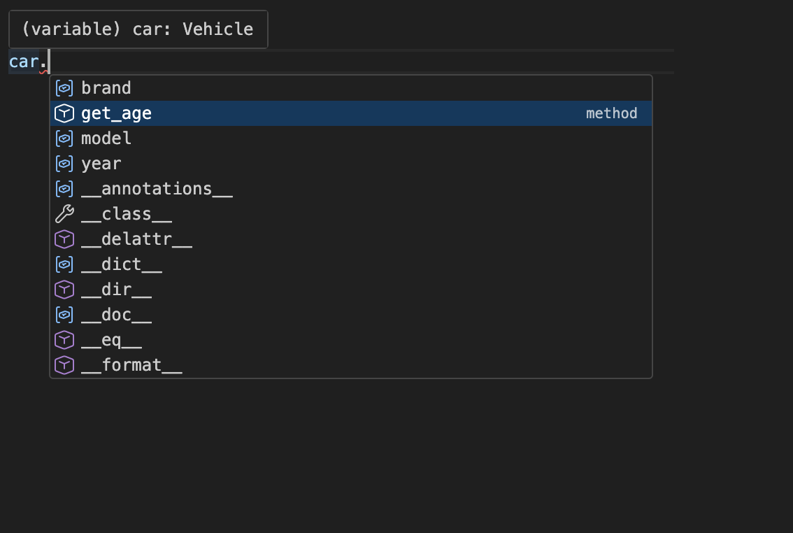Click the cube icon next to __eq__
Screen dimensions: 793x533
tap(64, 339)
